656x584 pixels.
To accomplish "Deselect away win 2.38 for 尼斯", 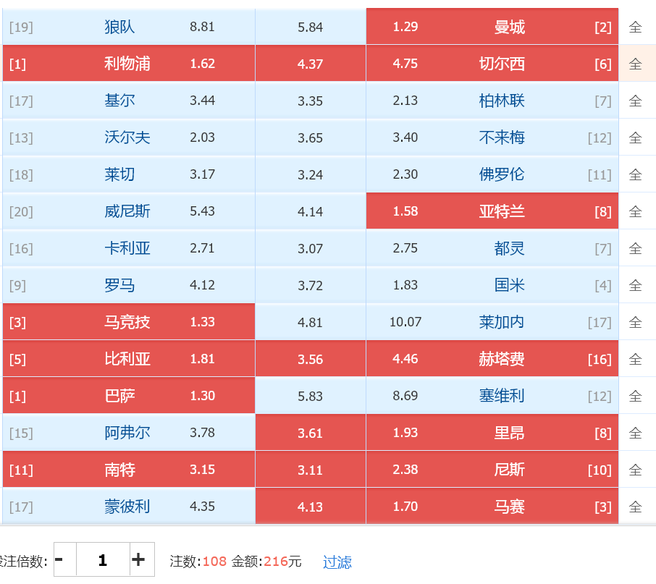I will pyautogui.click(x=492, y=470).
